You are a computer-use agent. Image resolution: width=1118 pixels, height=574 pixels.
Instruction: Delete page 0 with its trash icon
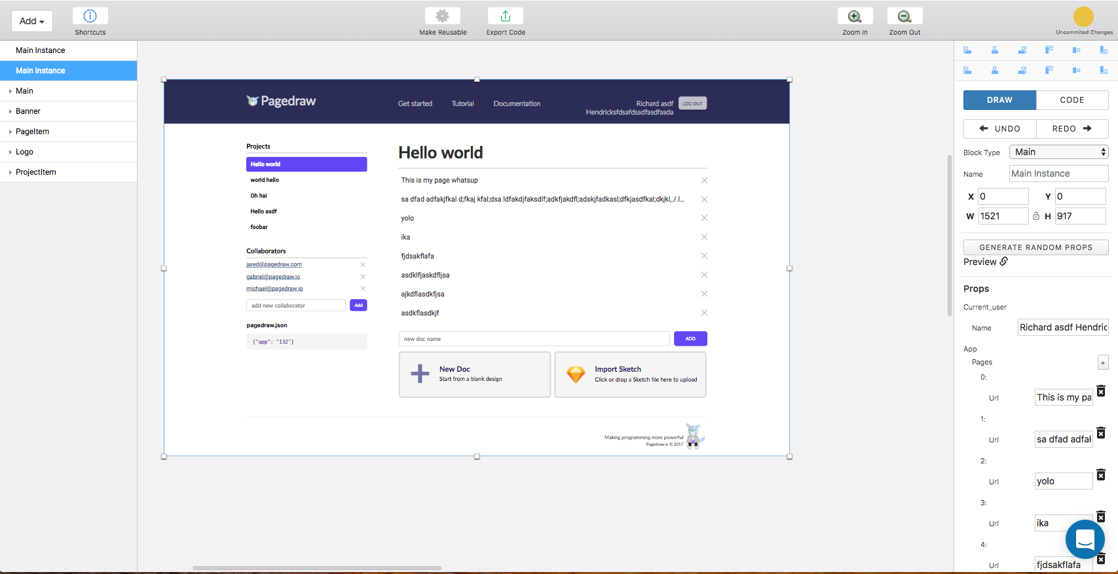(x=1101, y=391)
